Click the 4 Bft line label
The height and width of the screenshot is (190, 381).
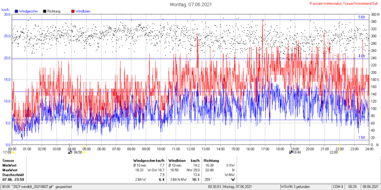click(362, 56)
